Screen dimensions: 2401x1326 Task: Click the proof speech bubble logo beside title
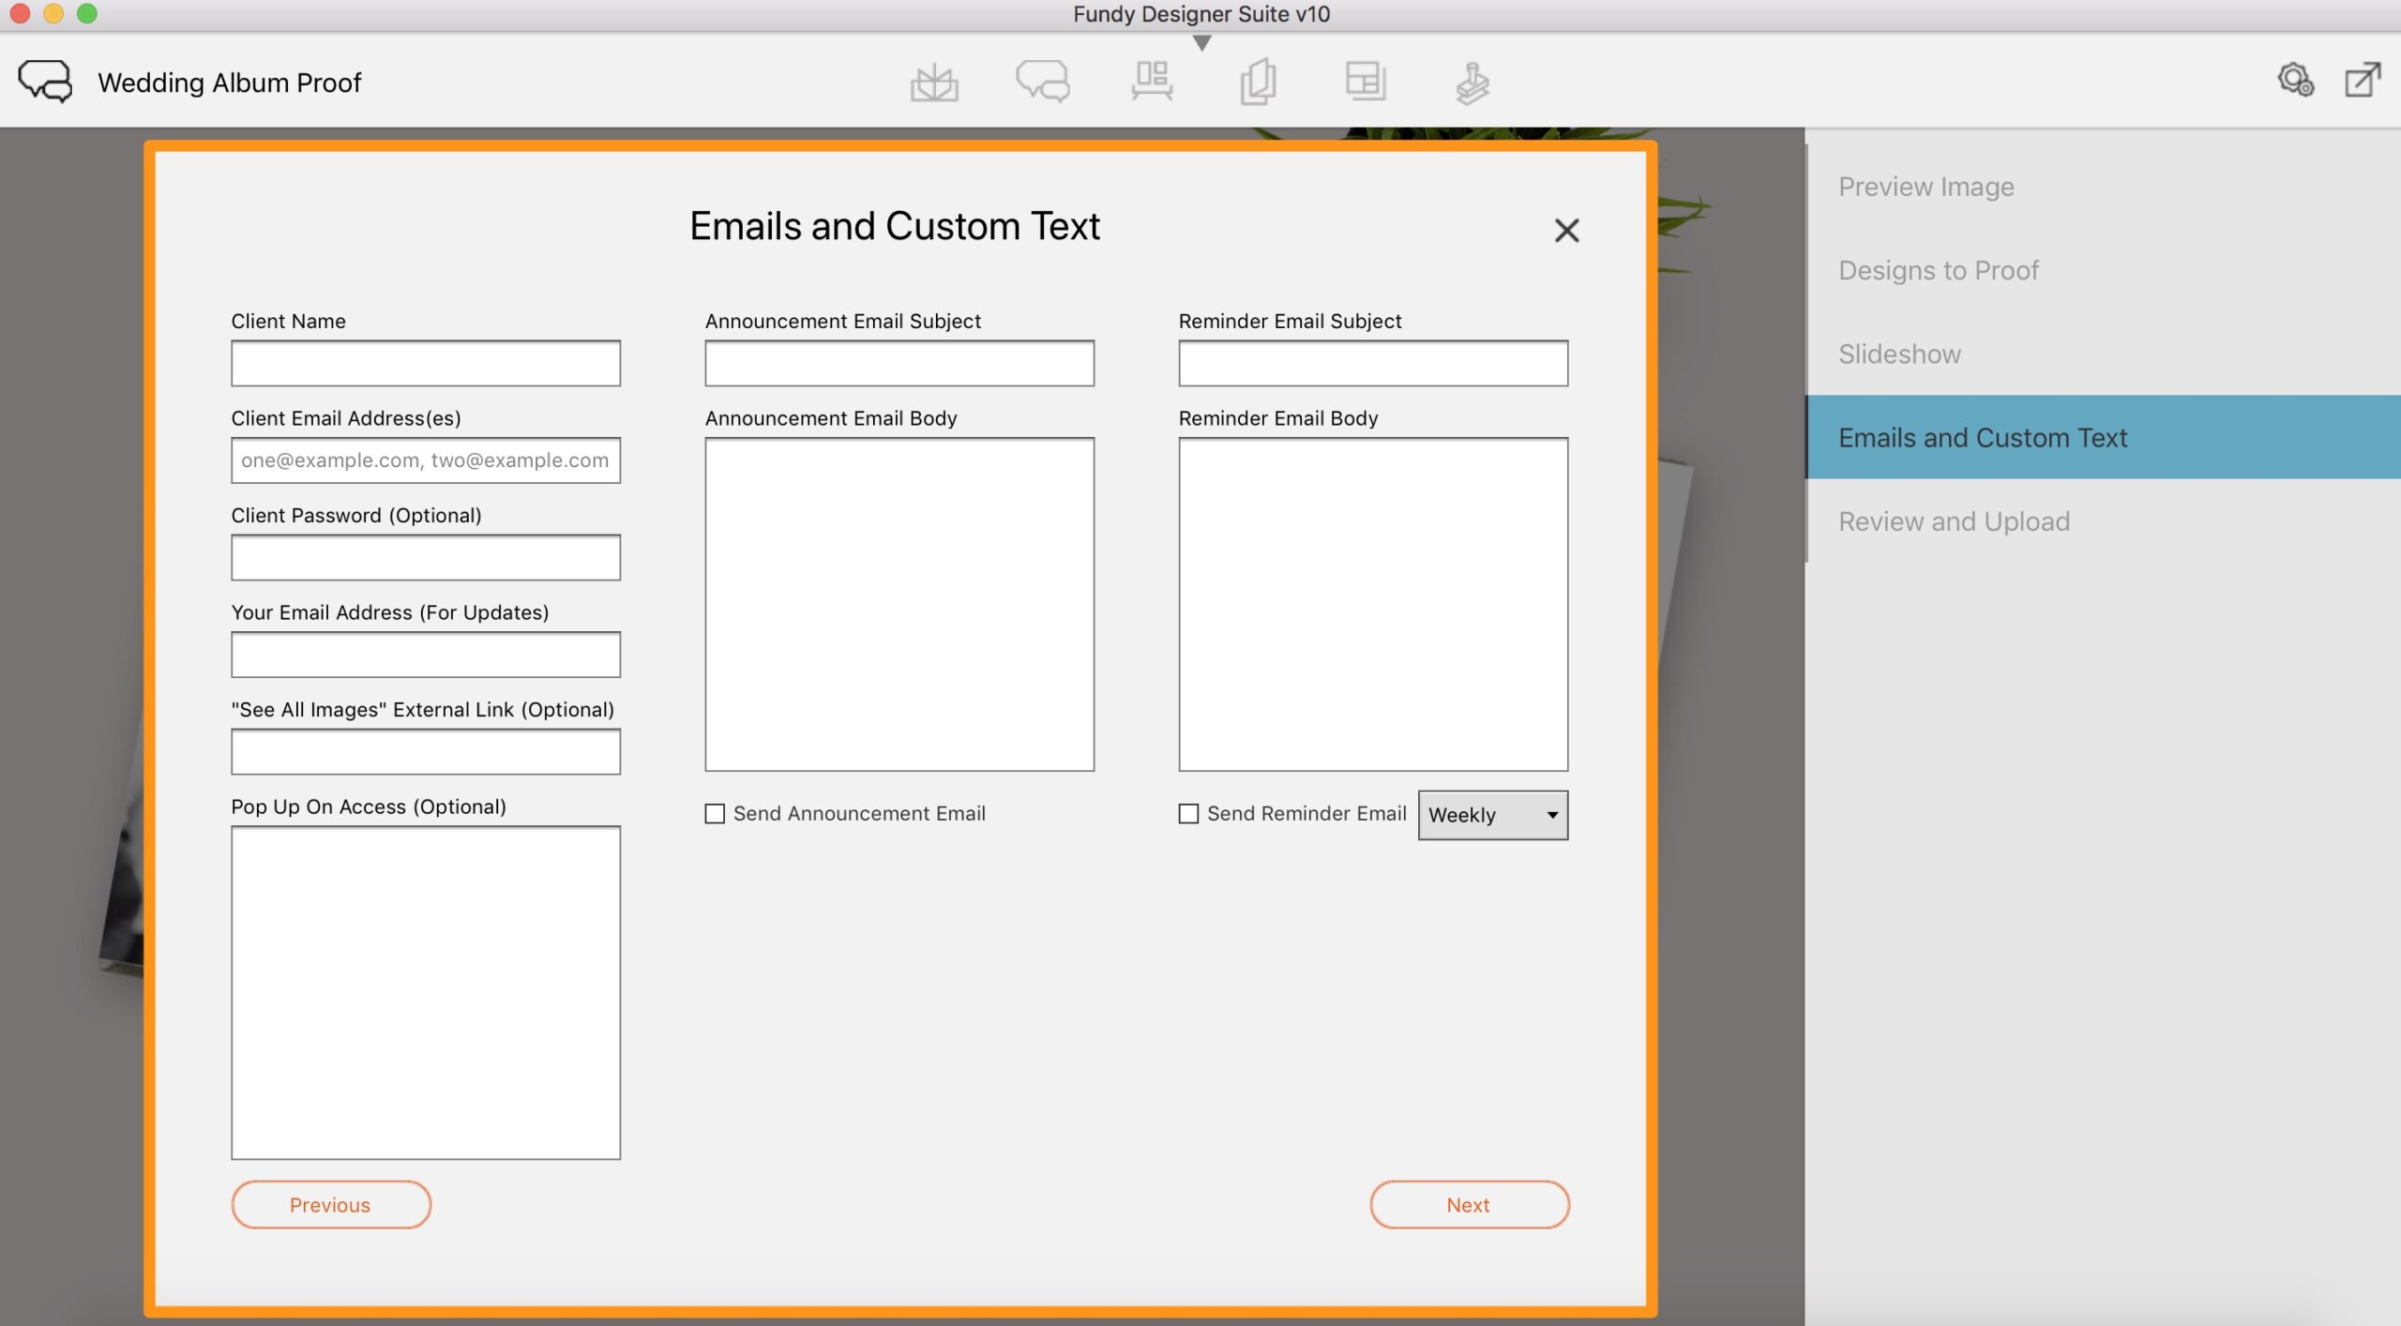(45, 82)
